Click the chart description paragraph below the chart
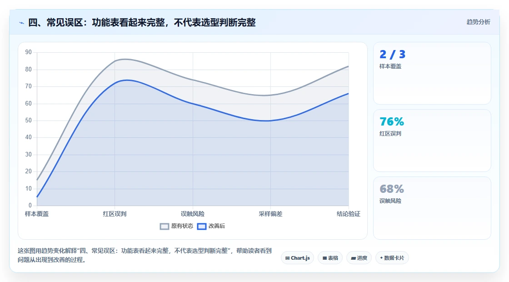The image size is (509, 282). [145, 255]
